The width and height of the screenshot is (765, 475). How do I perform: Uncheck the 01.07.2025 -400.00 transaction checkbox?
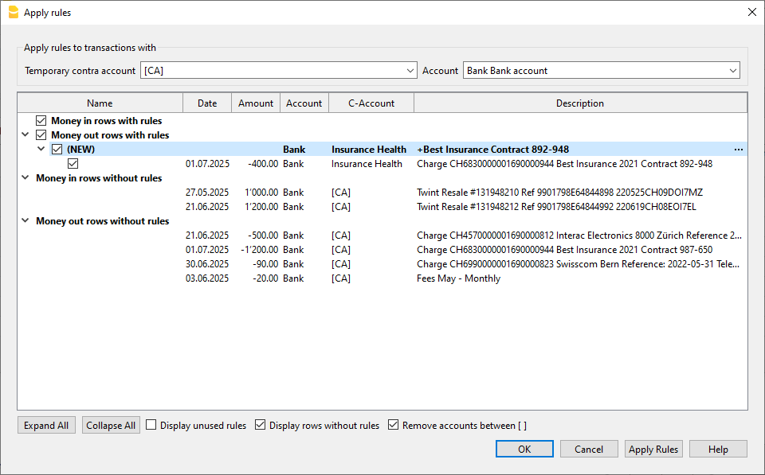[x=73, y=164]
